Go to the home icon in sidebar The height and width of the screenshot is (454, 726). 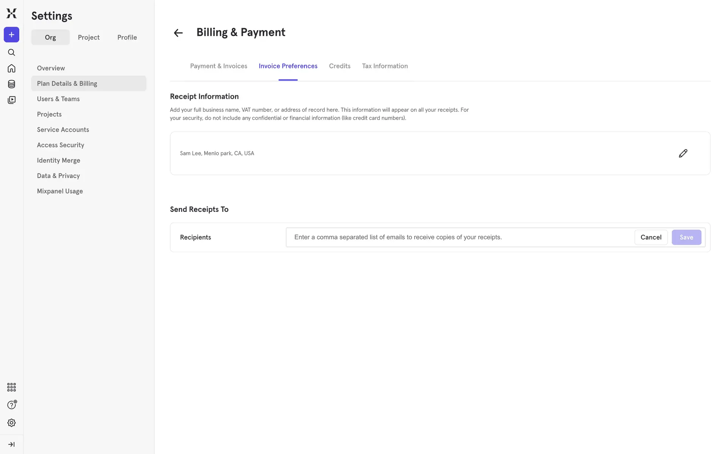point(11,68)
